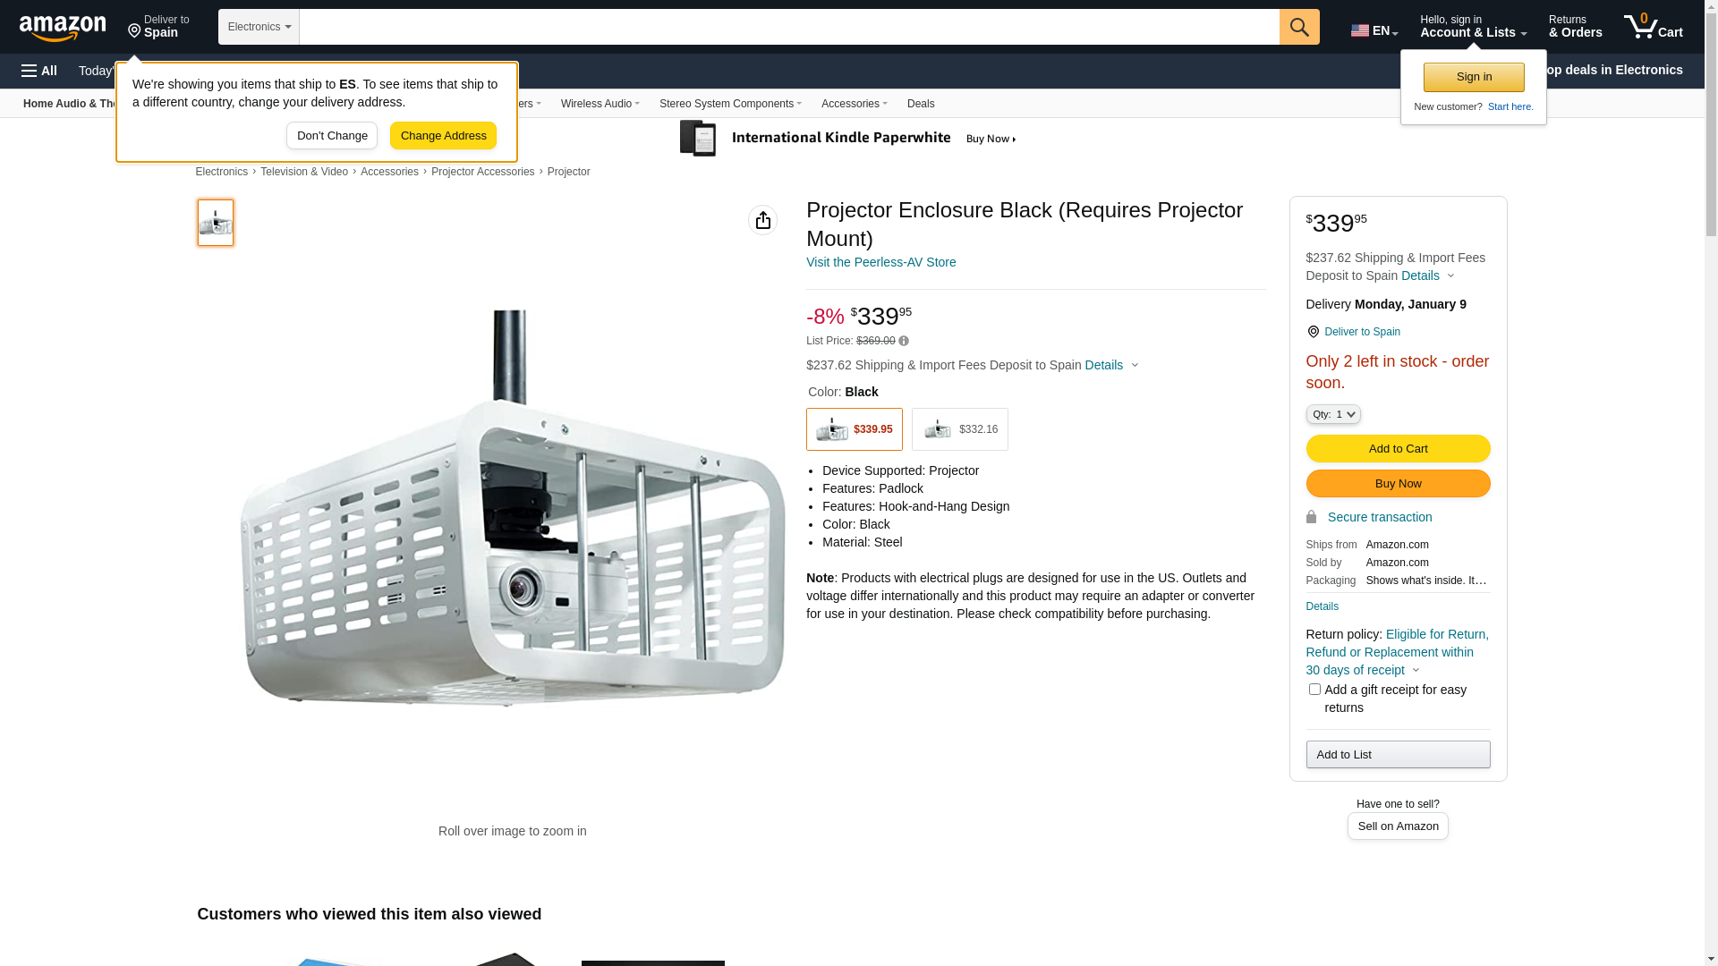Click the share icon on product image
The image size is (1718, 966).
point(762,220)
